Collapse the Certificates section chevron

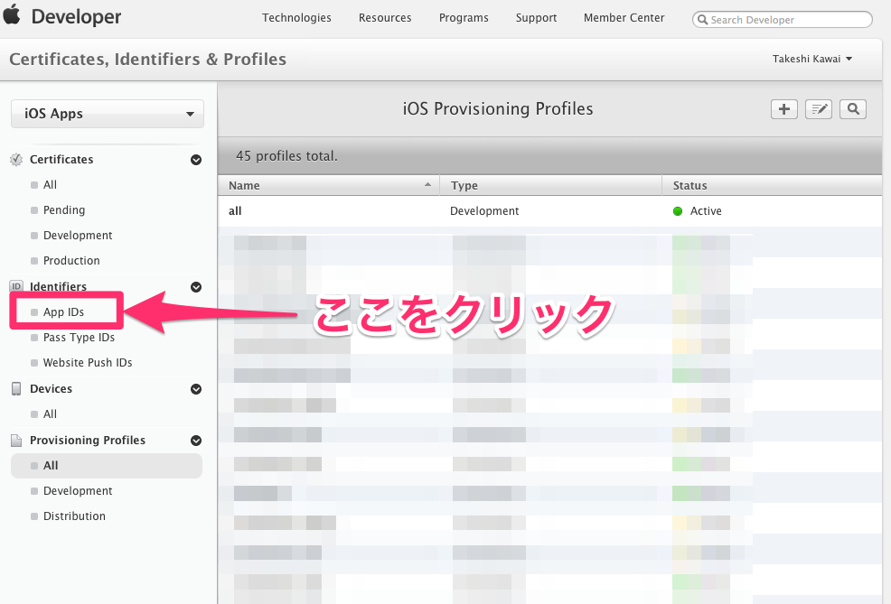point(195,160)
